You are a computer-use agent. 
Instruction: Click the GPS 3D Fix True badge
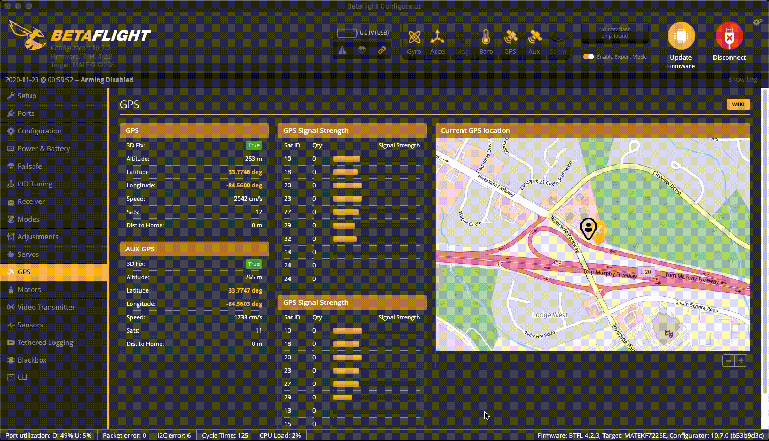pyautogui.click(x=254, y=145)
